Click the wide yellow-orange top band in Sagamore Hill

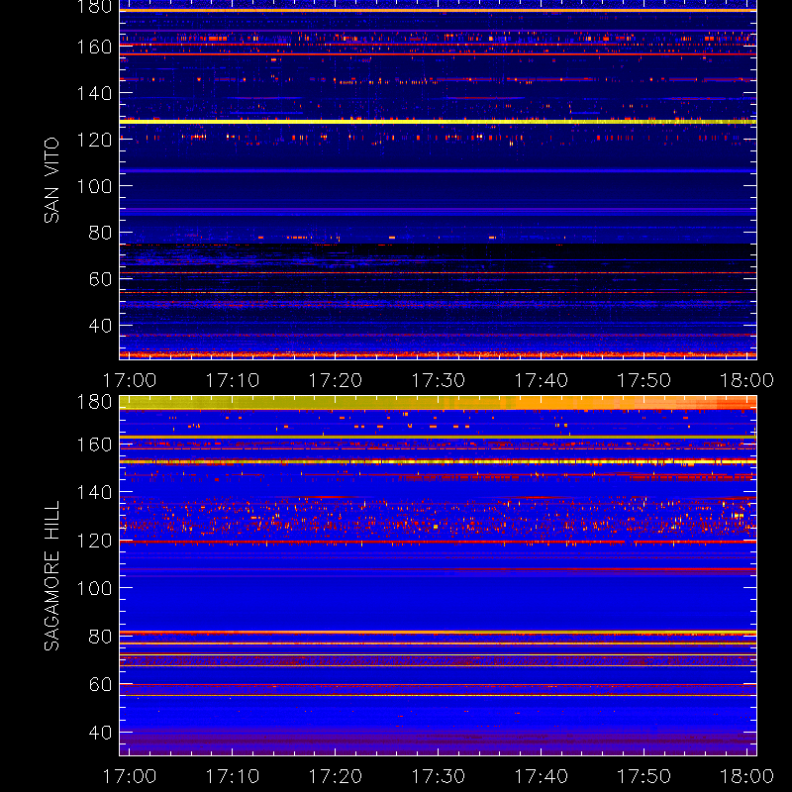point(438,403)
